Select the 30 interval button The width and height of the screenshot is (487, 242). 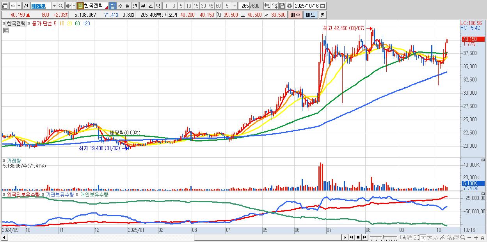(203, 6)
